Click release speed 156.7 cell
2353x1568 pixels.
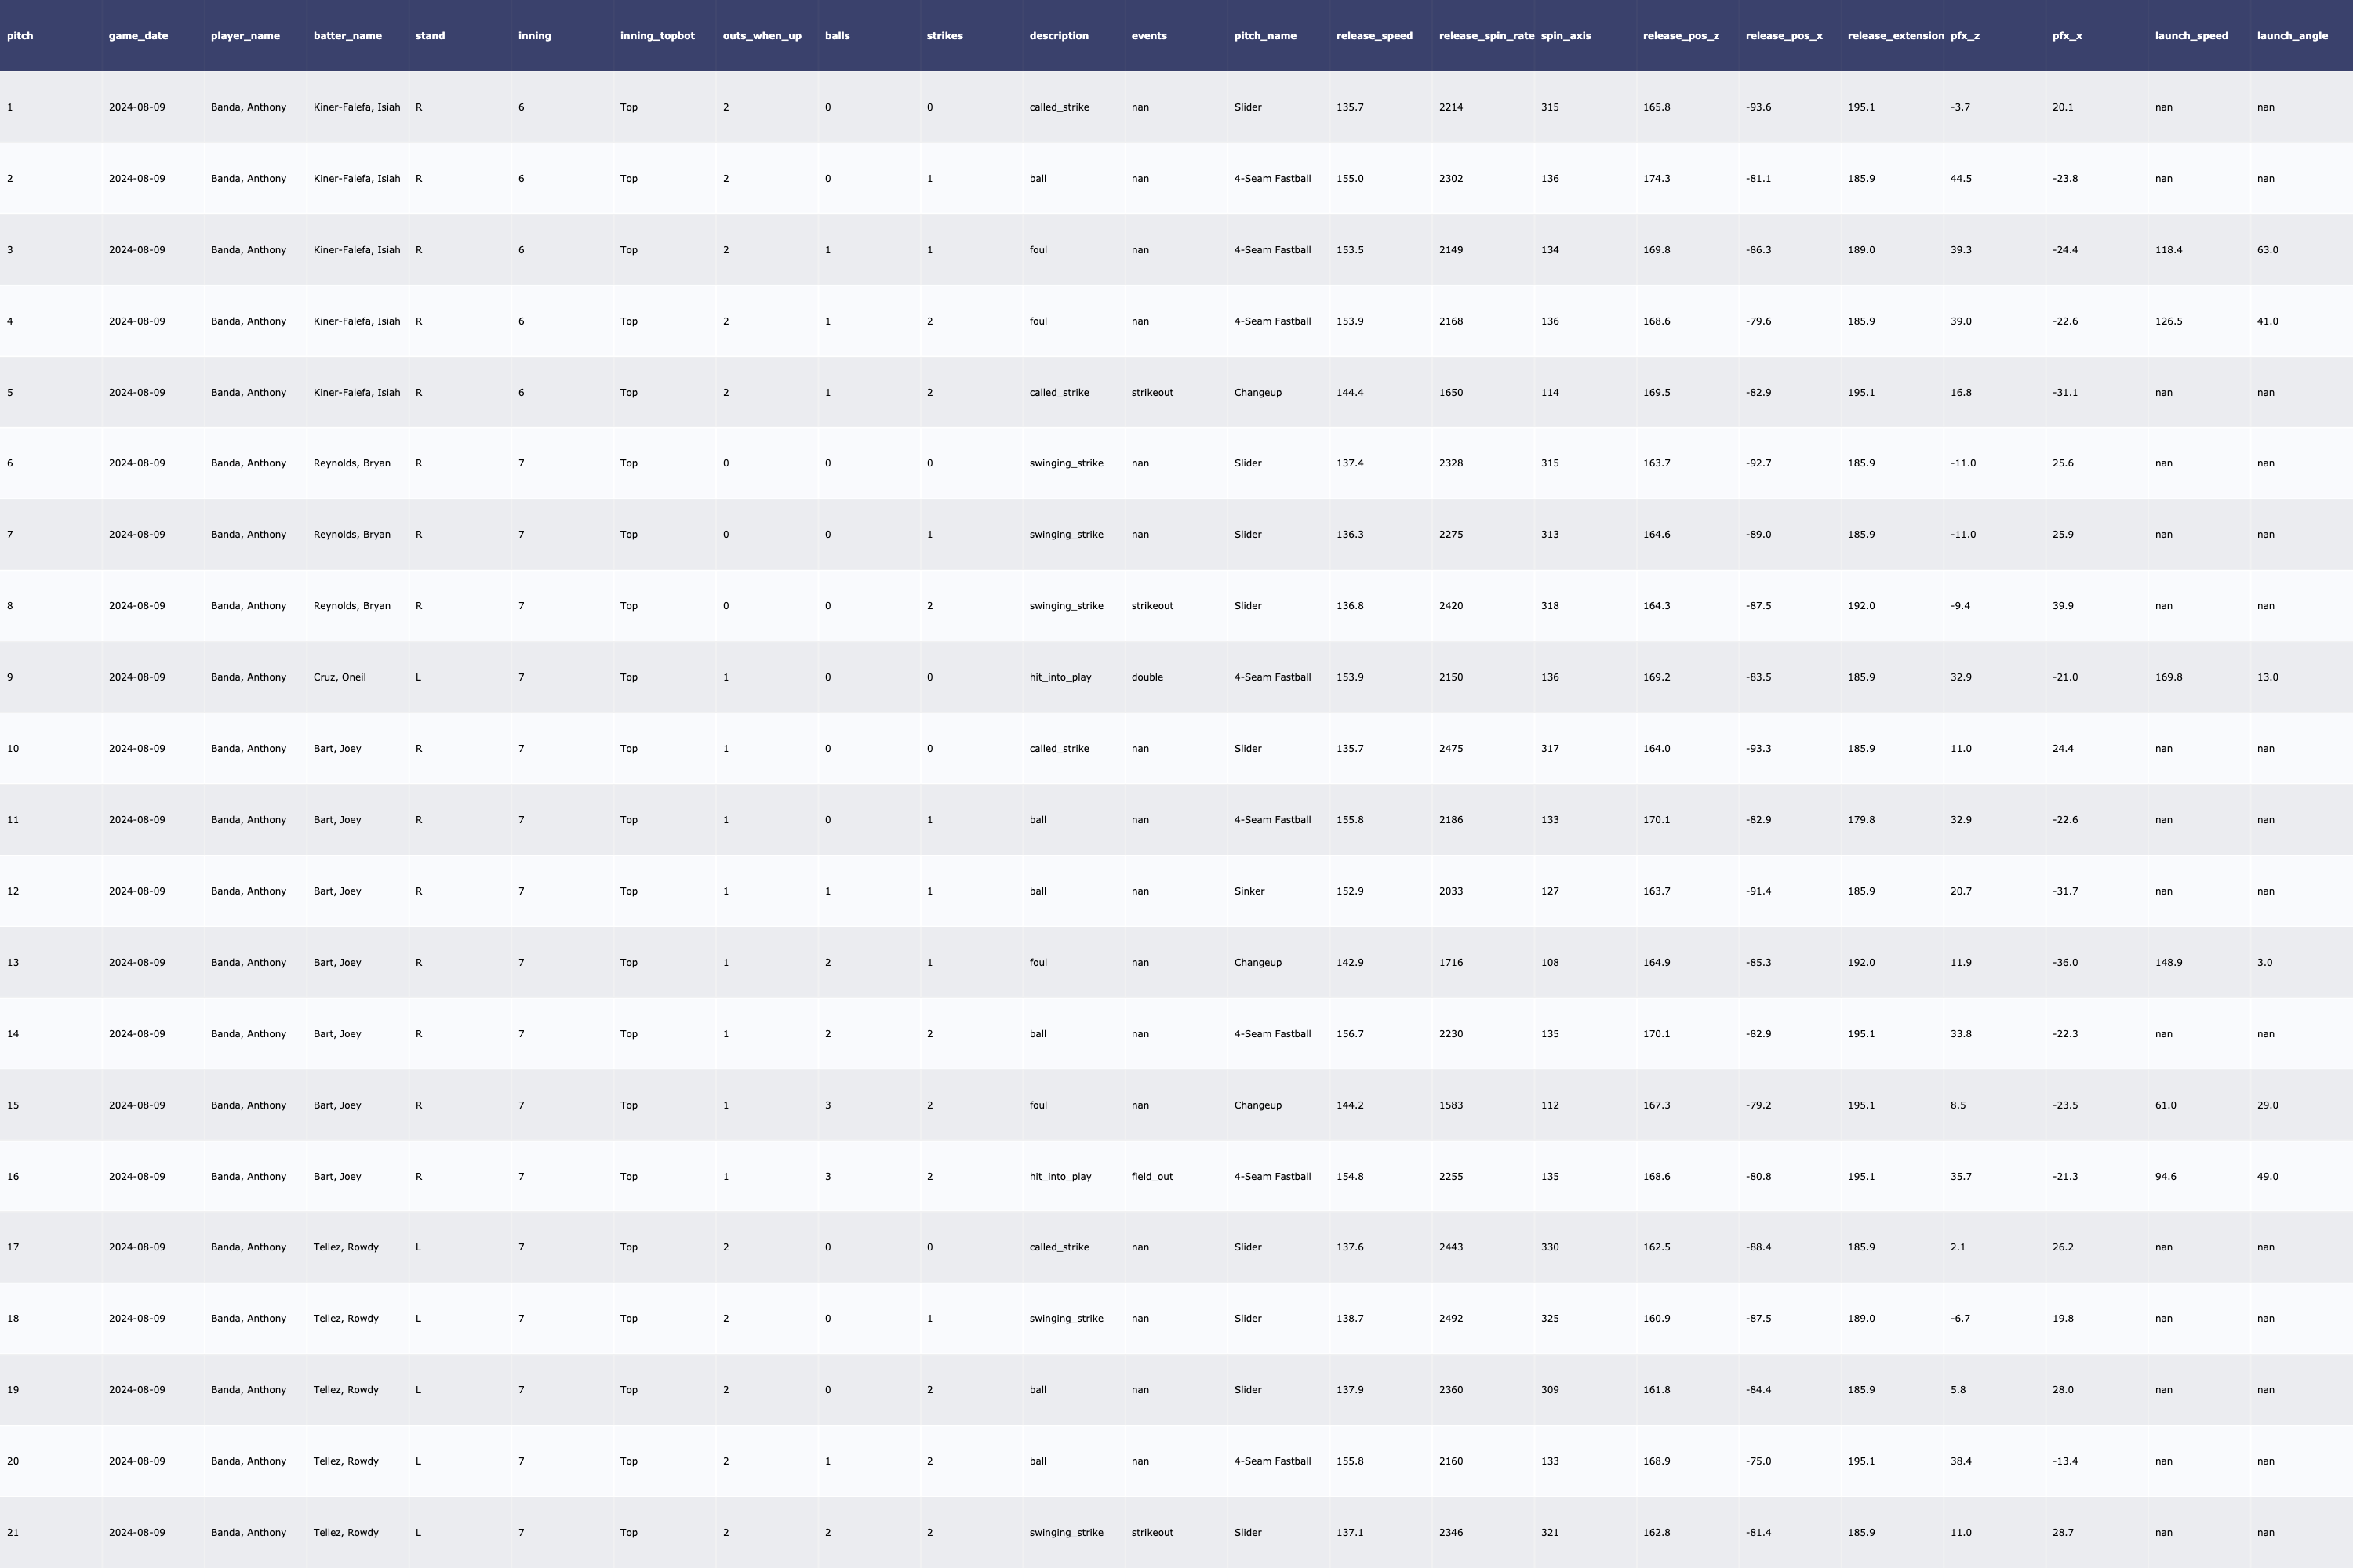pos(1350,1034)
